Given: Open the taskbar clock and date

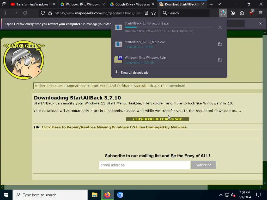Looking at the screenshot, I should click(x=245, y=195).
